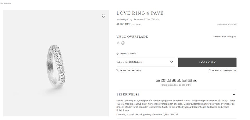Click the Læg i kurv button
The height and width of the screenshot is (120, 250).
(x=207, y=62)
